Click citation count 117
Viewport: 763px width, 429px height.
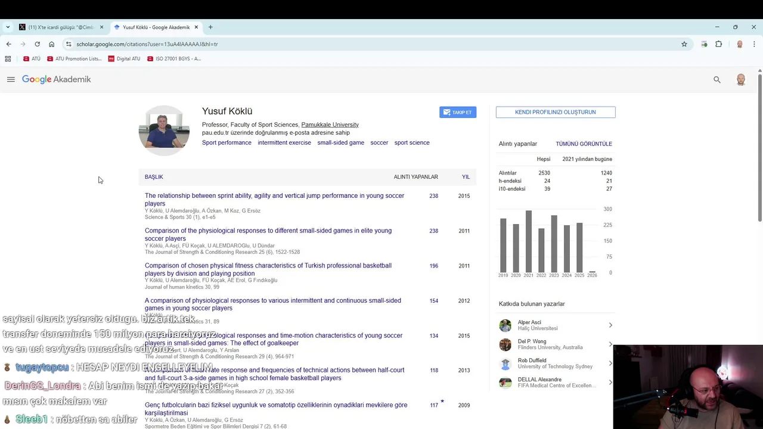[x=433, y=405]
